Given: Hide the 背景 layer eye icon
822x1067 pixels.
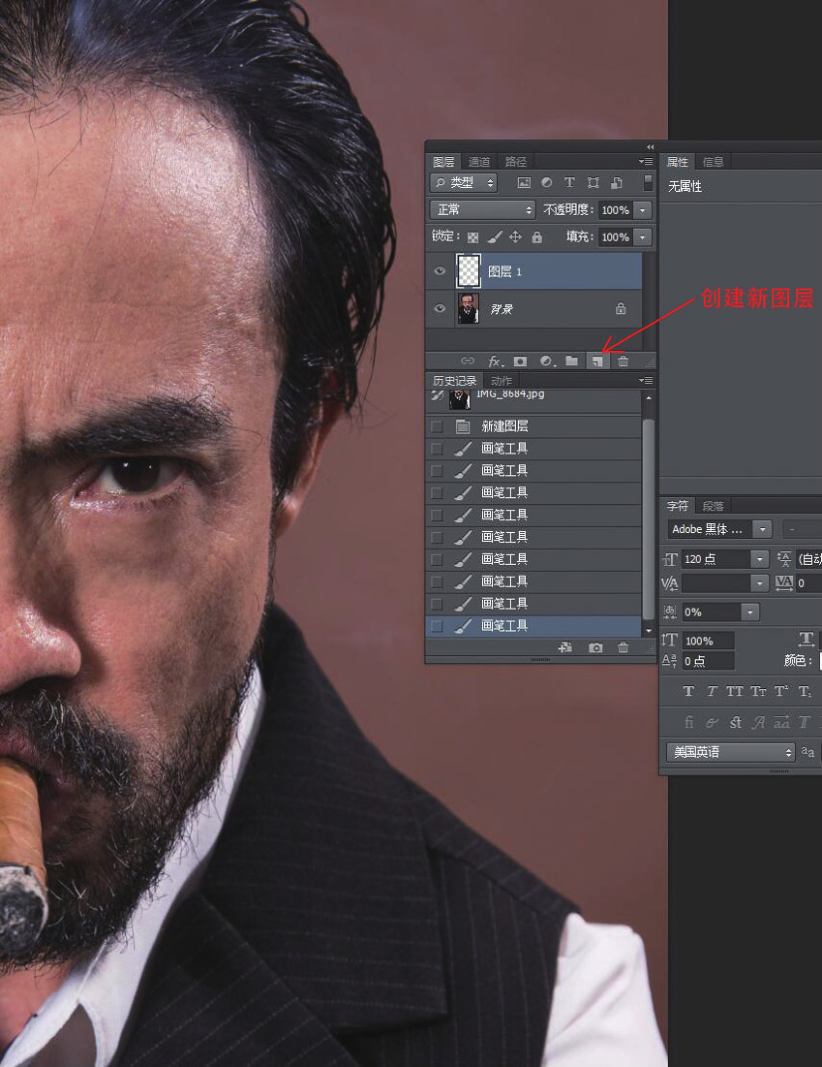Looking at the screenshot, I should [x=439, y=308].
